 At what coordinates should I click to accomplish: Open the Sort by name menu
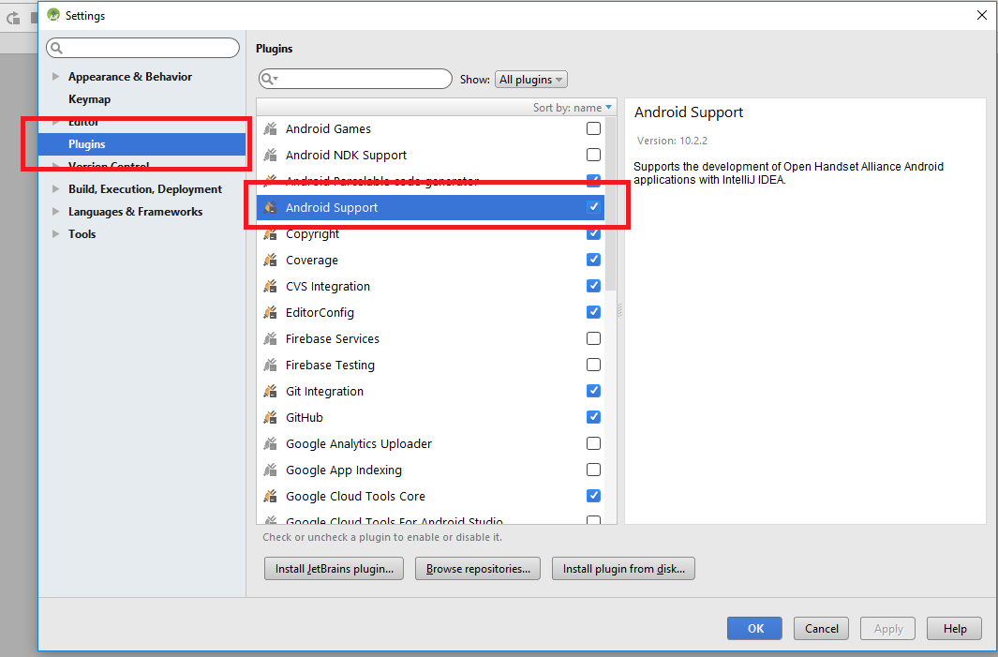[x=572, y=108]
